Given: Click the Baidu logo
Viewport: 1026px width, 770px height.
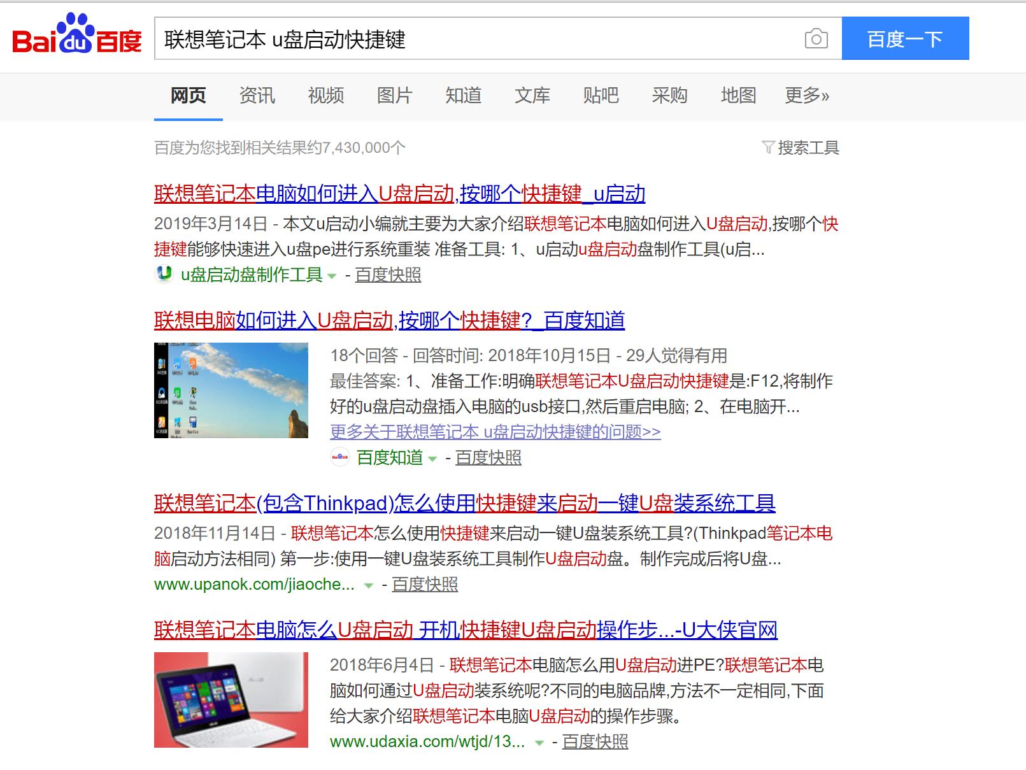Looking at the screenshot, I should pyautogui.click(x=76, y=38).
